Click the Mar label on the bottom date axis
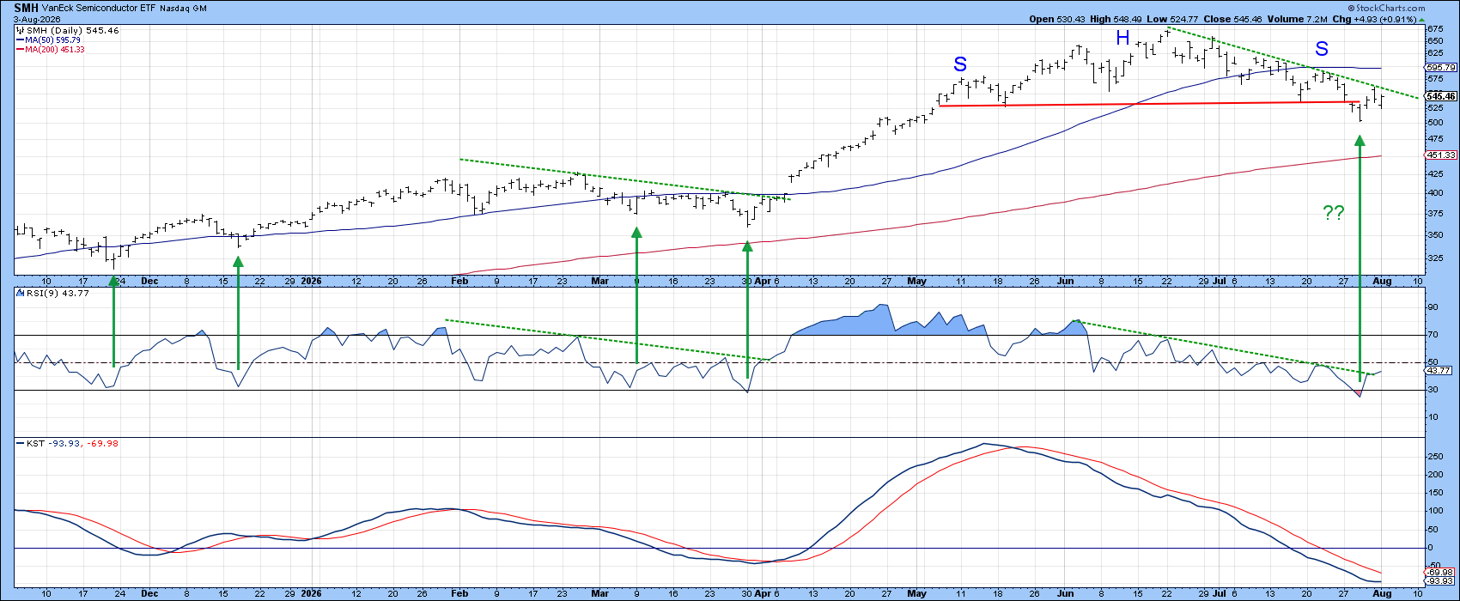Viewport: 1460px width, 601px height. (x=600, y=593)
